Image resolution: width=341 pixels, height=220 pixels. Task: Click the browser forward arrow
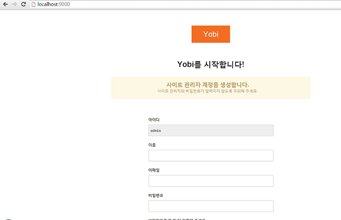point(15,4)
